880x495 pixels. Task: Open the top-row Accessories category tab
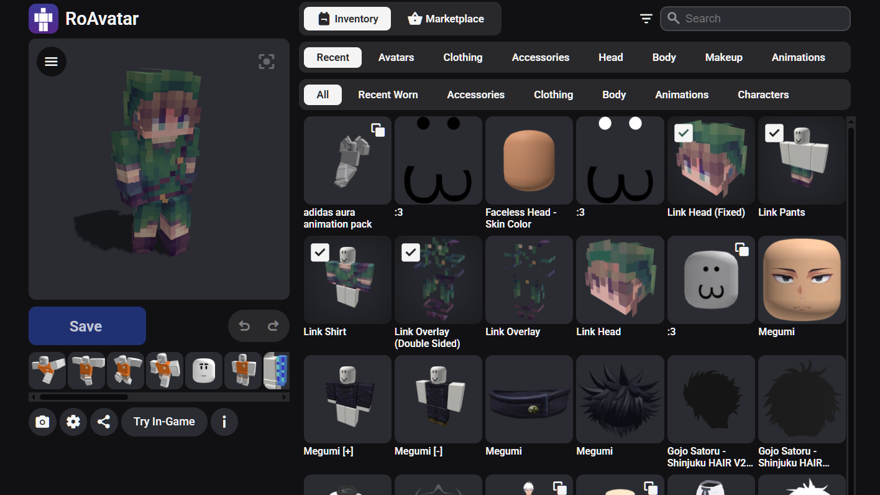click(541, 57)
